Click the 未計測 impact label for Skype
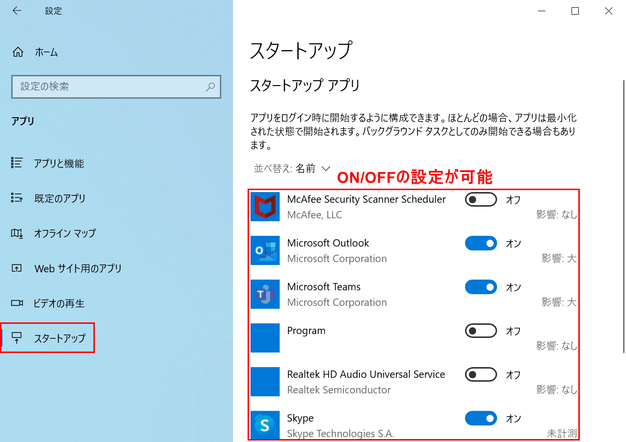626x442 pixels. [562, 433]
